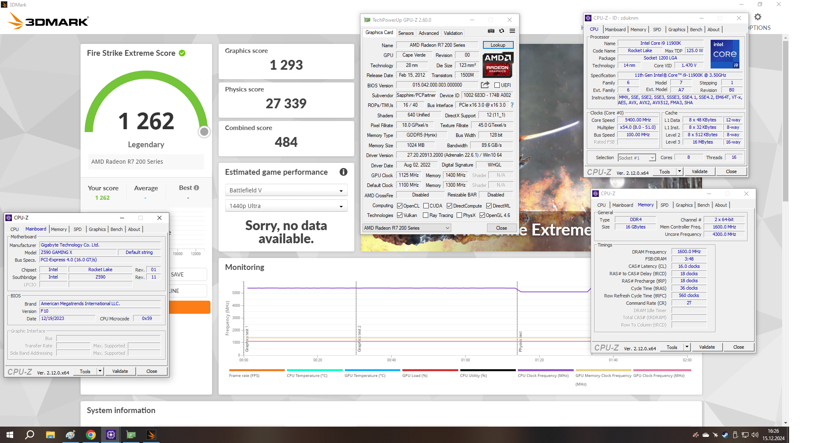Open the GPU-Z hamburger menu icon

pyautogui.click(x=512, y=31)
